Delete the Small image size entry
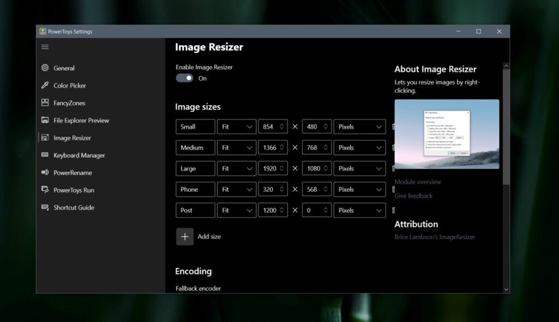Screen dimensions: 559x322 (x=395, y=126)
